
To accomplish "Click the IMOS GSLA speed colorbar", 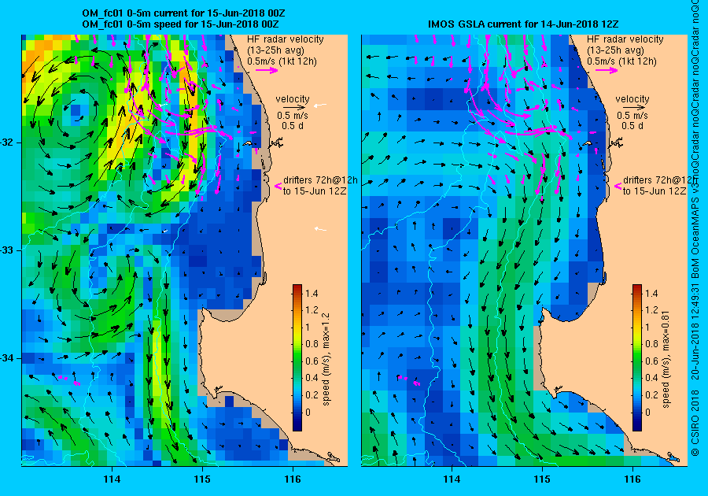I will coord(637,357).
